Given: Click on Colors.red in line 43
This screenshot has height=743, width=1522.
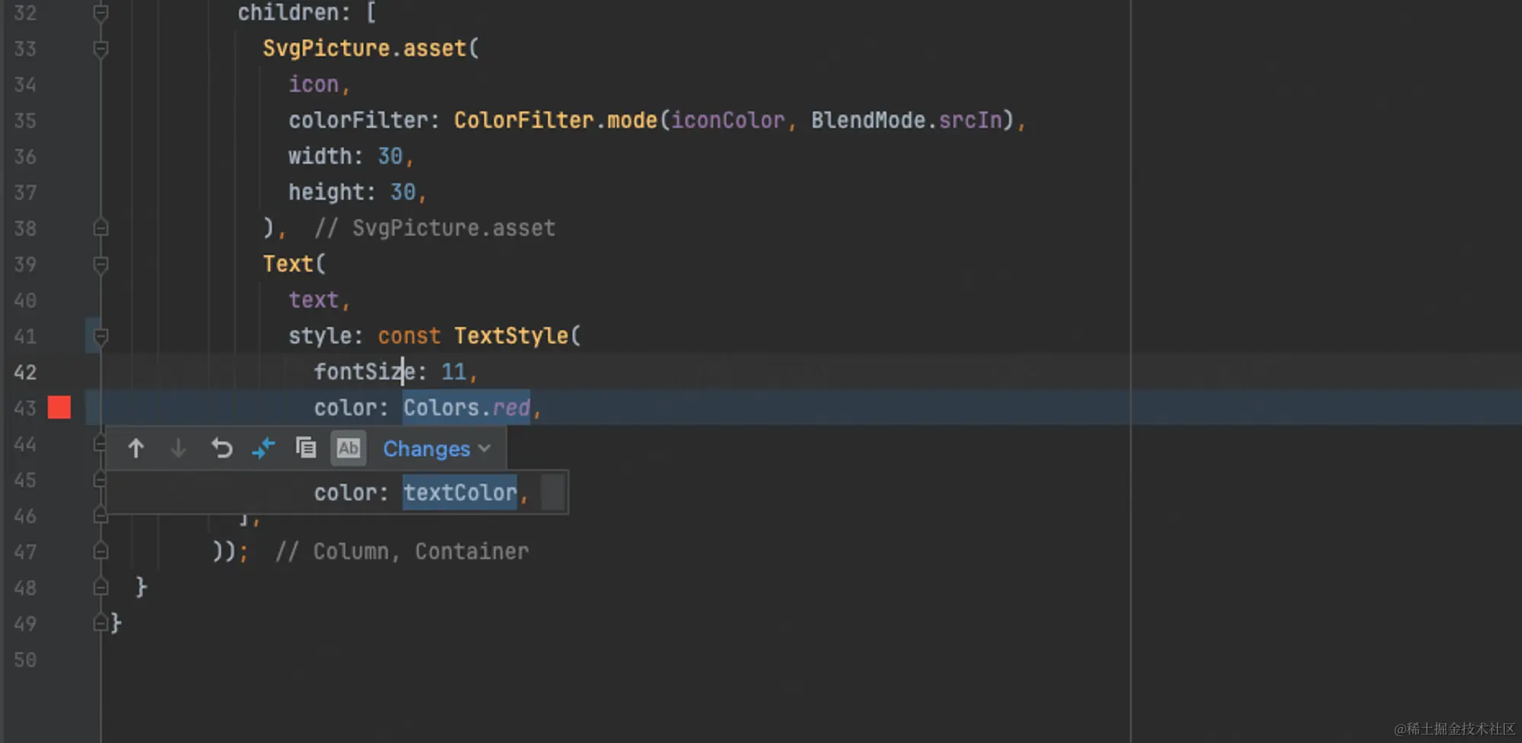Looking at the screenshot, I should (466, 408).
